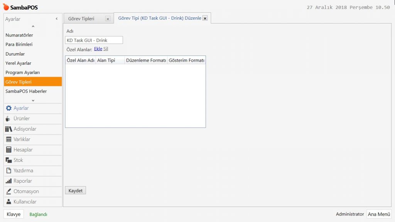Open Hesaplar via the calculator icon

(8, 150)
